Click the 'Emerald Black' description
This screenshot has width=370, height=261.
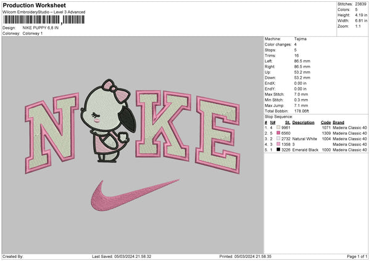(305, 150)
